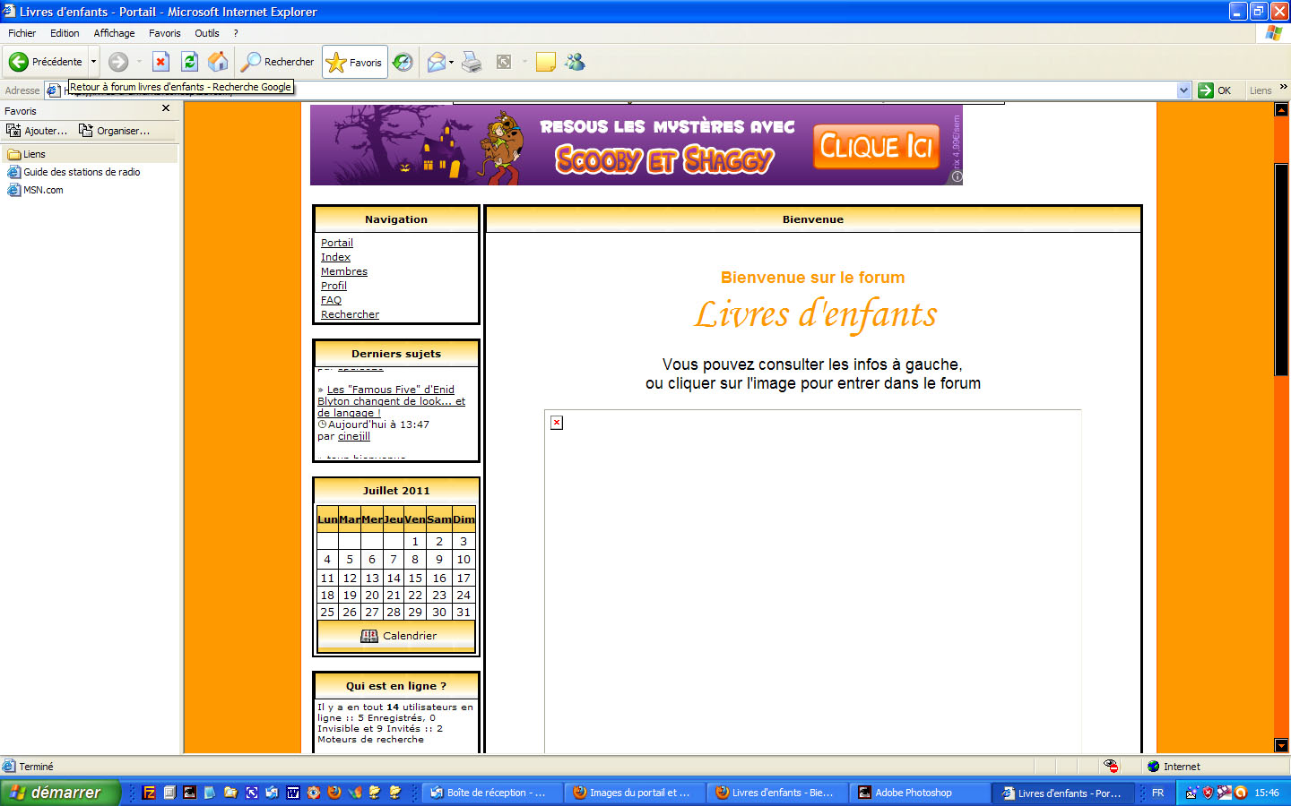Open the démarrer start menu
Image resolution: width=1291 pixels, height=806 pixels.
(60, 793)
